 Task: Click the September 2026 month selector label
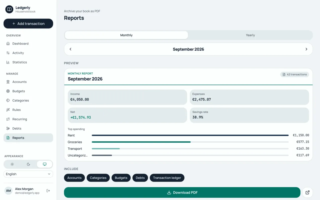(x=188, y=49)
